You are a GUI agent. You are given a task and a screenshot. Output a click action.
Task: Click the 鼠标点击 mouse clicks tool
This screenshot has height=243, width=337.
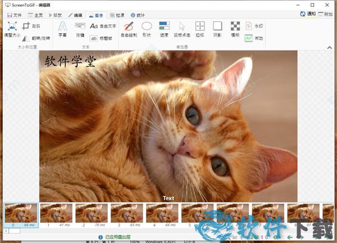(182, 29)
